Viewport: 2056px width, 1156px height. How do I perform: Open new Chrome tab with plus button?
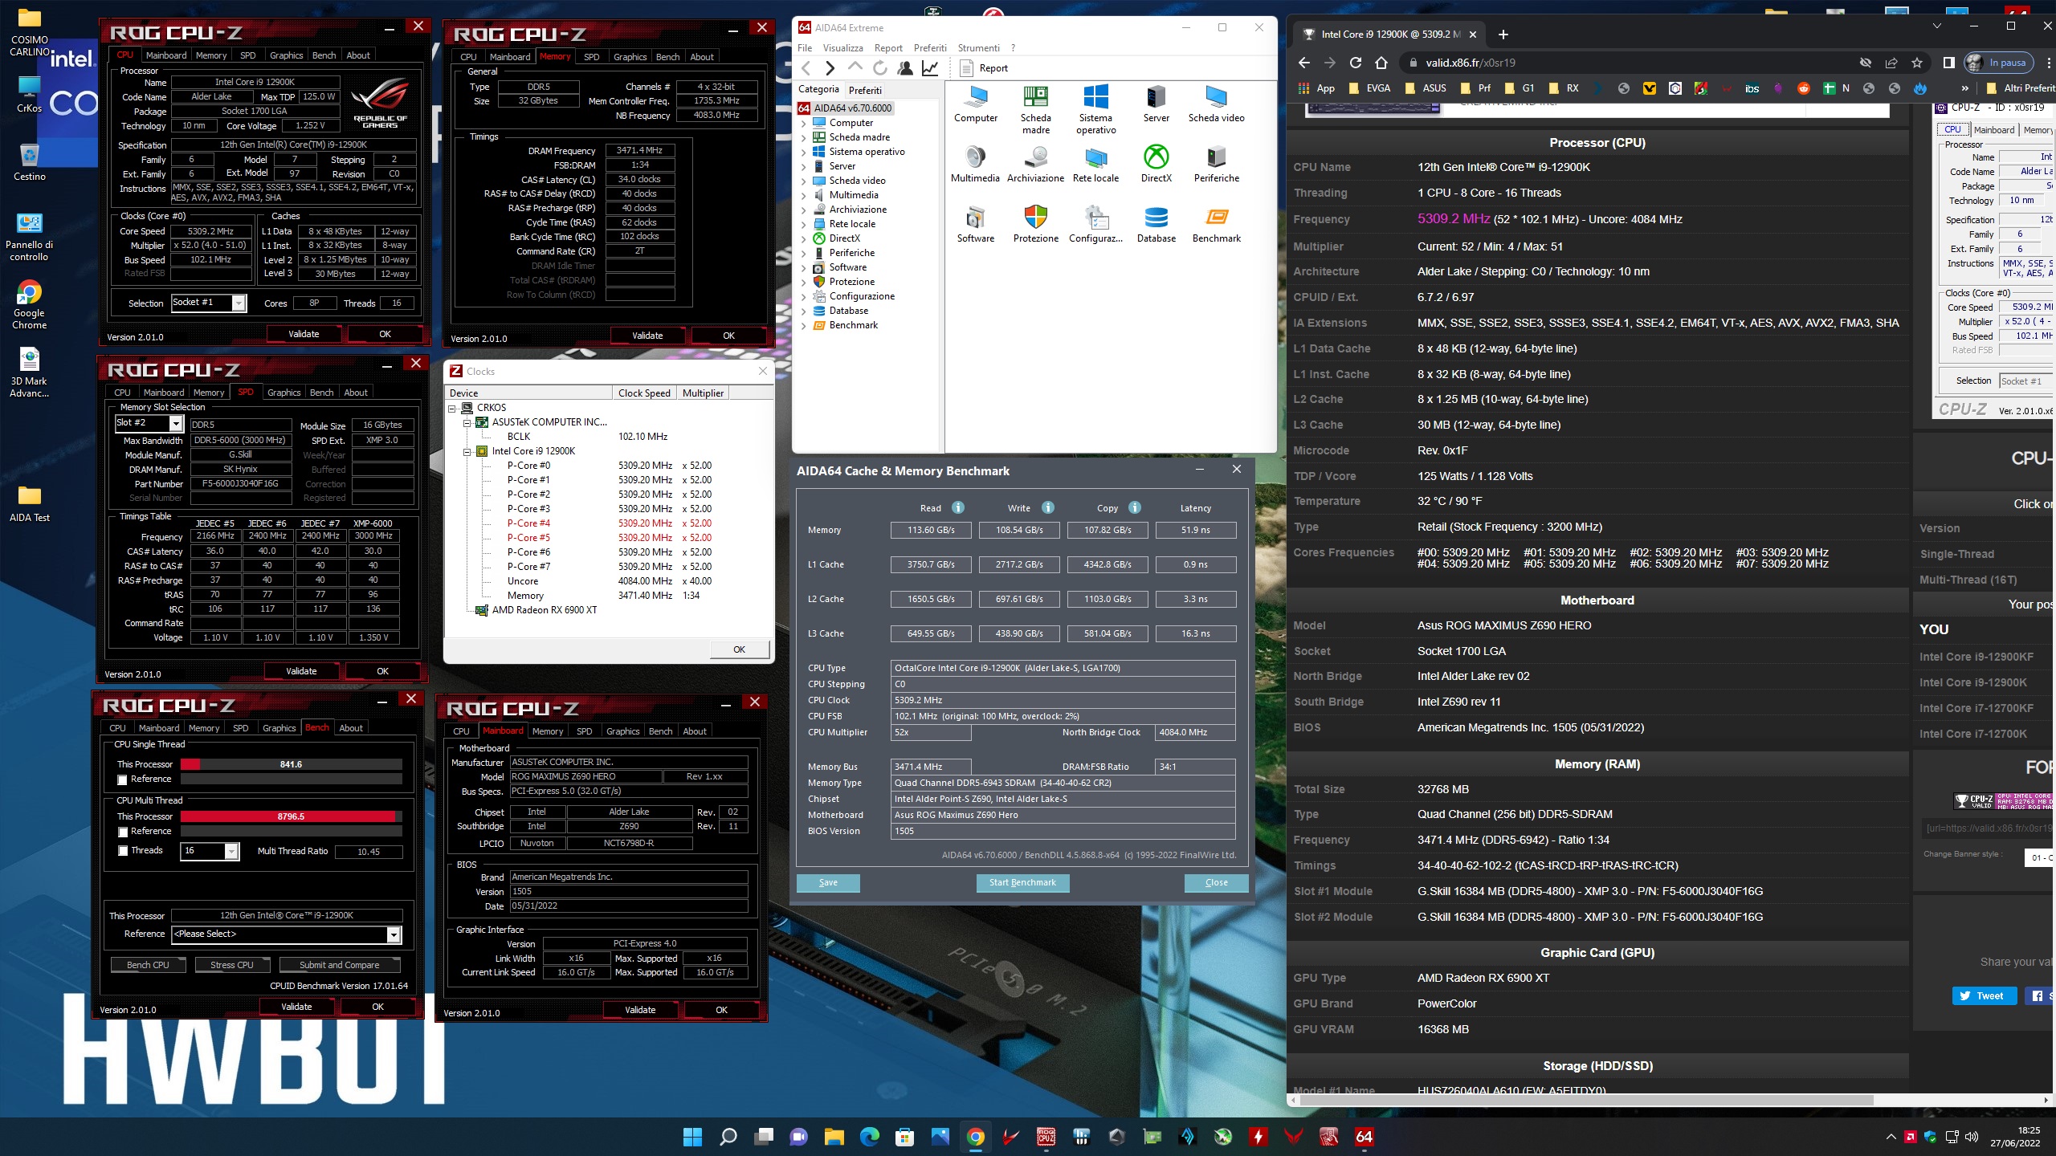click(x=1503, y=35)
